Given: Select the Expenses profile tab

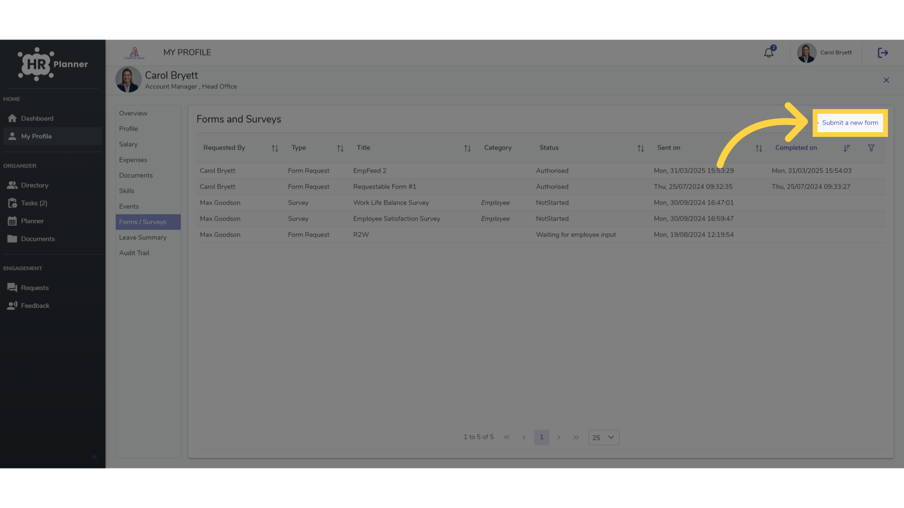Looking at the screenshot, I should tap(148, 160).
